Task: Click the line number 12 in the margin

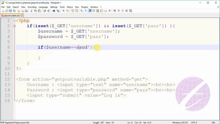Action: [x=7, y=79]
